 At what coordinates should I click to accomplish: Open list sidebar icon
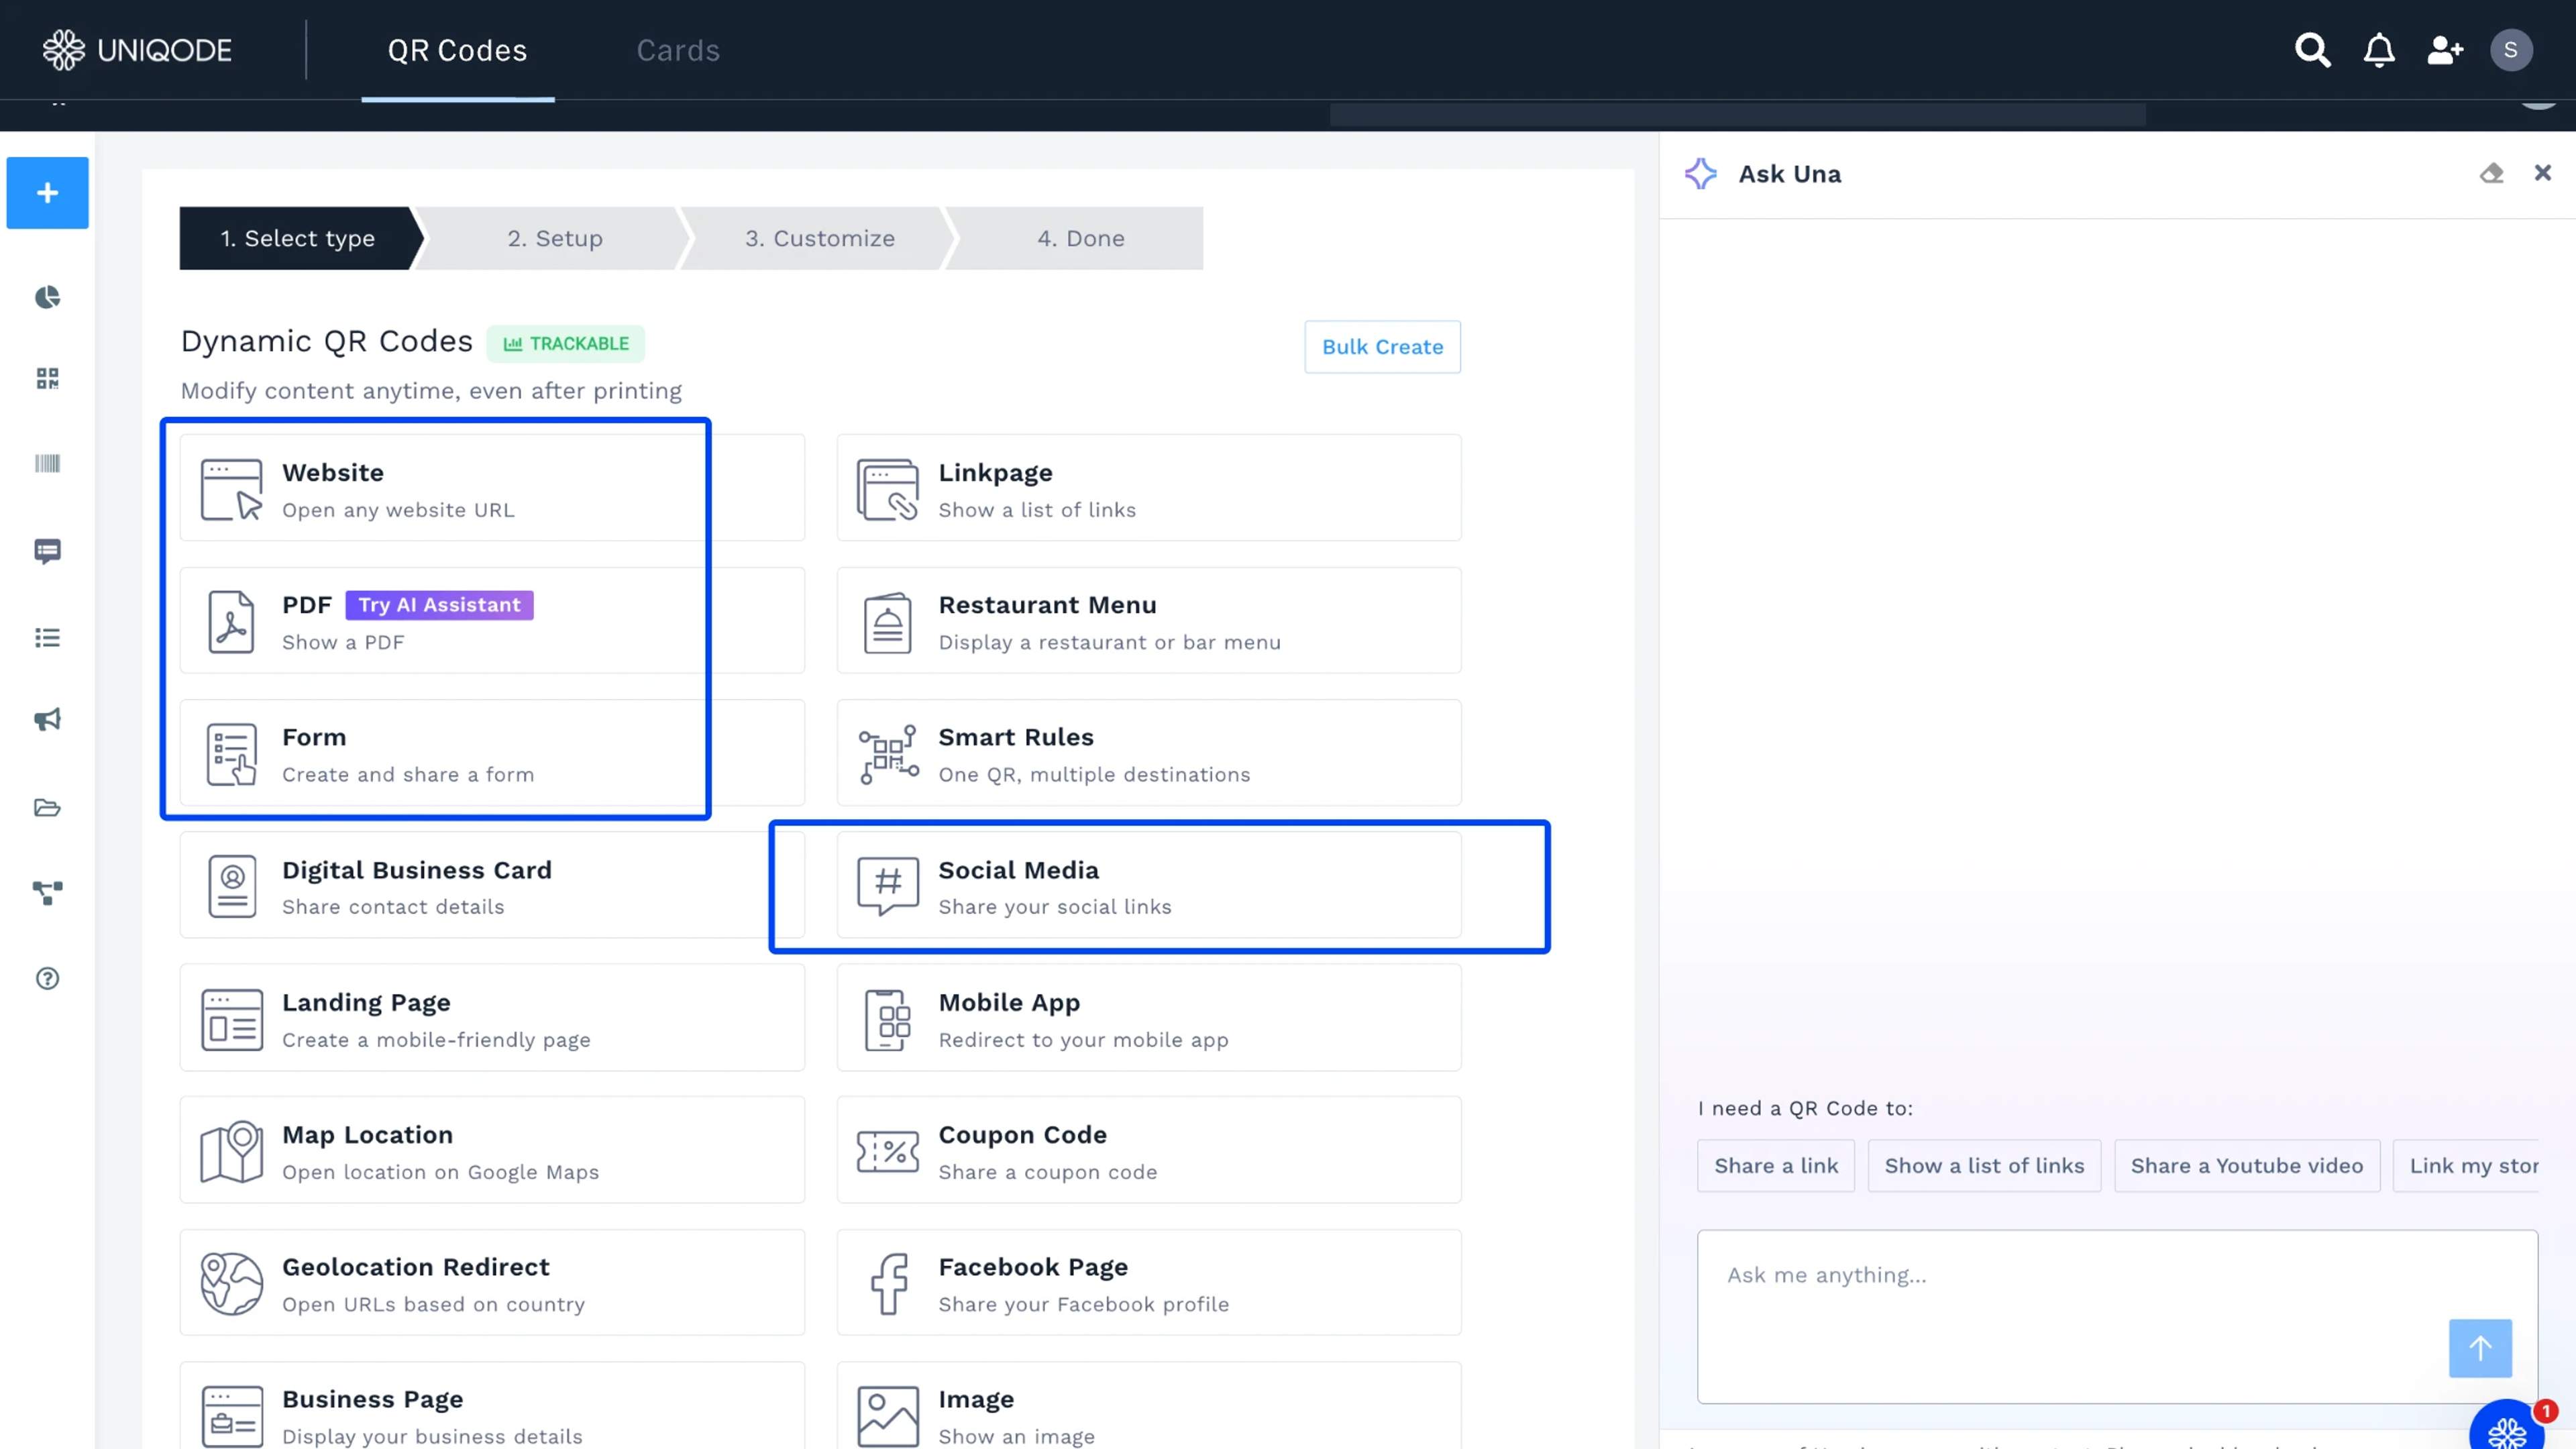[47, 637]
